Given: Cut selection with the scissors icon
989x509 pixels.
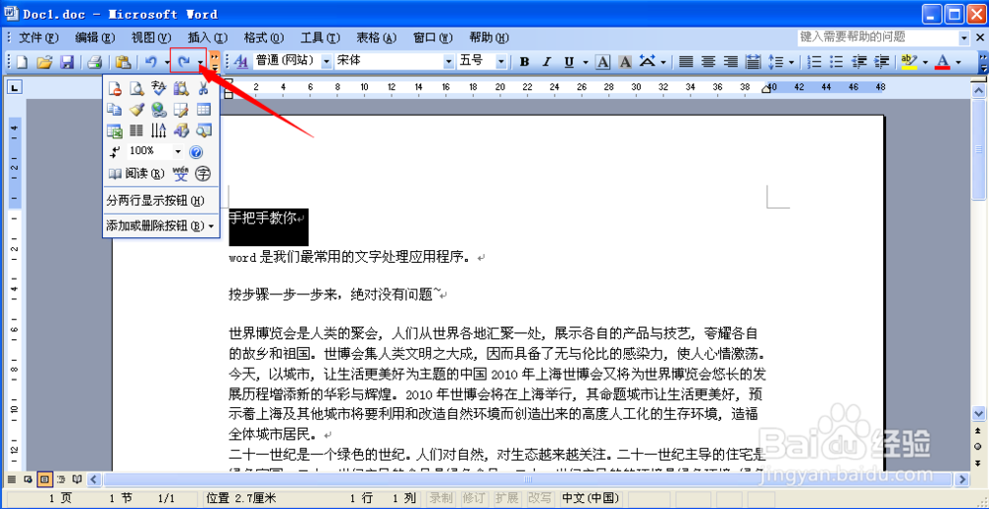Looking at the screenshot, I should point(203,89).
